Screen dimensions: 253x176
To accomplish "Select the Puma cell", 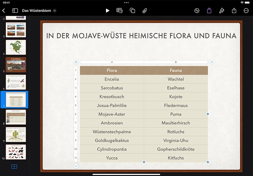I will pos(176,114).
